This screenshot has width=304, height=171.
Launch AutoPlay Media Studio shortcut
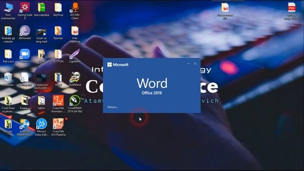coord(25,127)
